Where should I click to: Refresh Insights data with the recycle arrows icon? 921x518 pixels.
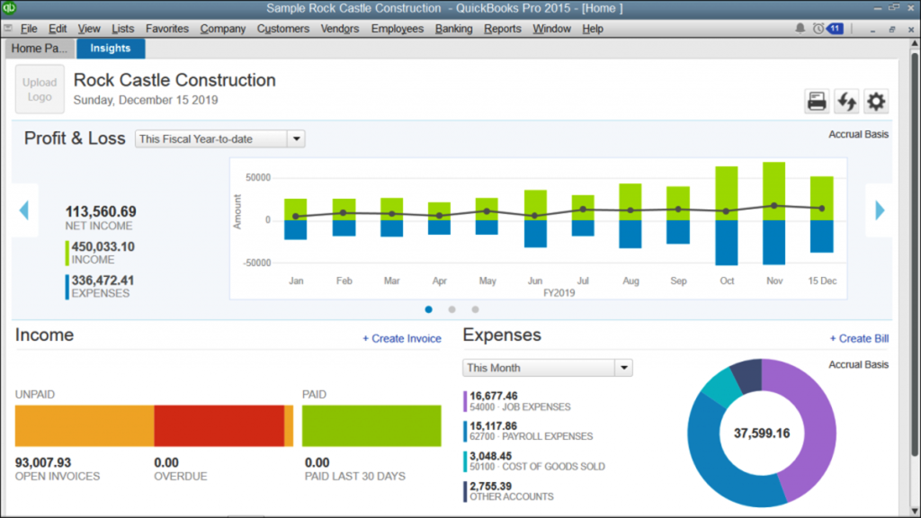(x=848, y=101)
